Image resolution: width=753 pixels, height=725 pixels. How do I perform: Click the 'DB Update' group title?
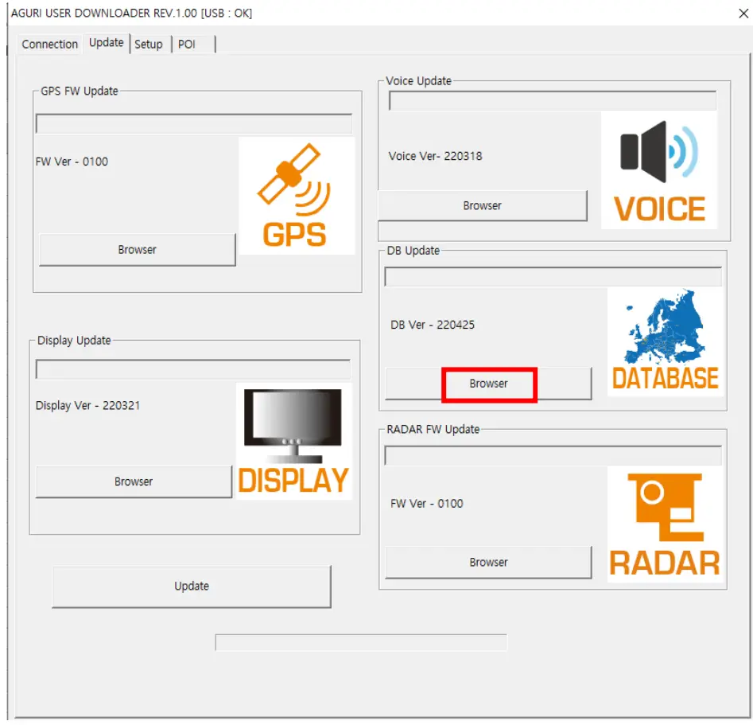413,251
